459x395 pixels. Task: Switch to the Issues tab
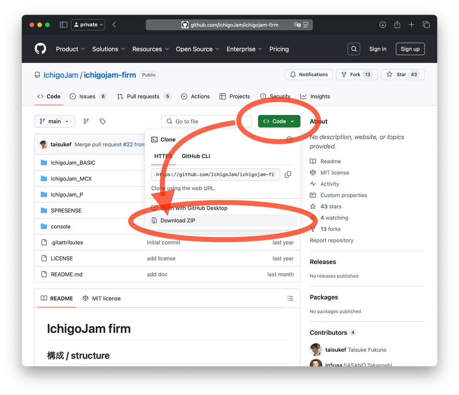coord(88,97)
